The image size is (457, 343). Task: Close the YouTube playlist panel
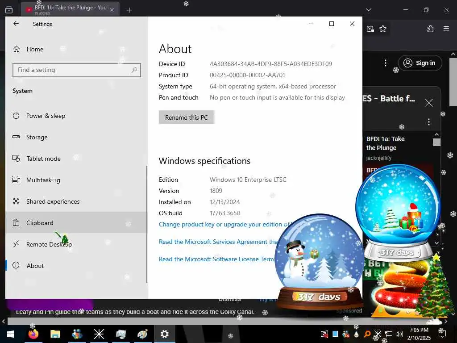(429, 103)
